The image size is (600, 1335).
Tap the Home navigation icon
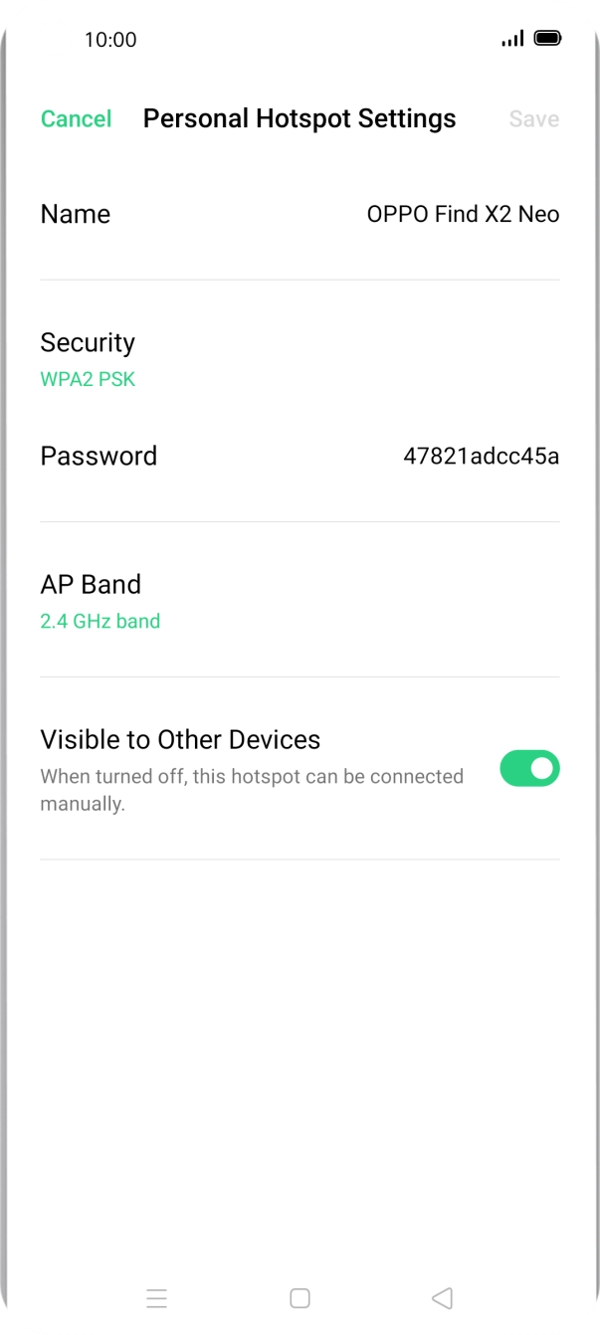pyautogui.click(x=299, y=1297)
